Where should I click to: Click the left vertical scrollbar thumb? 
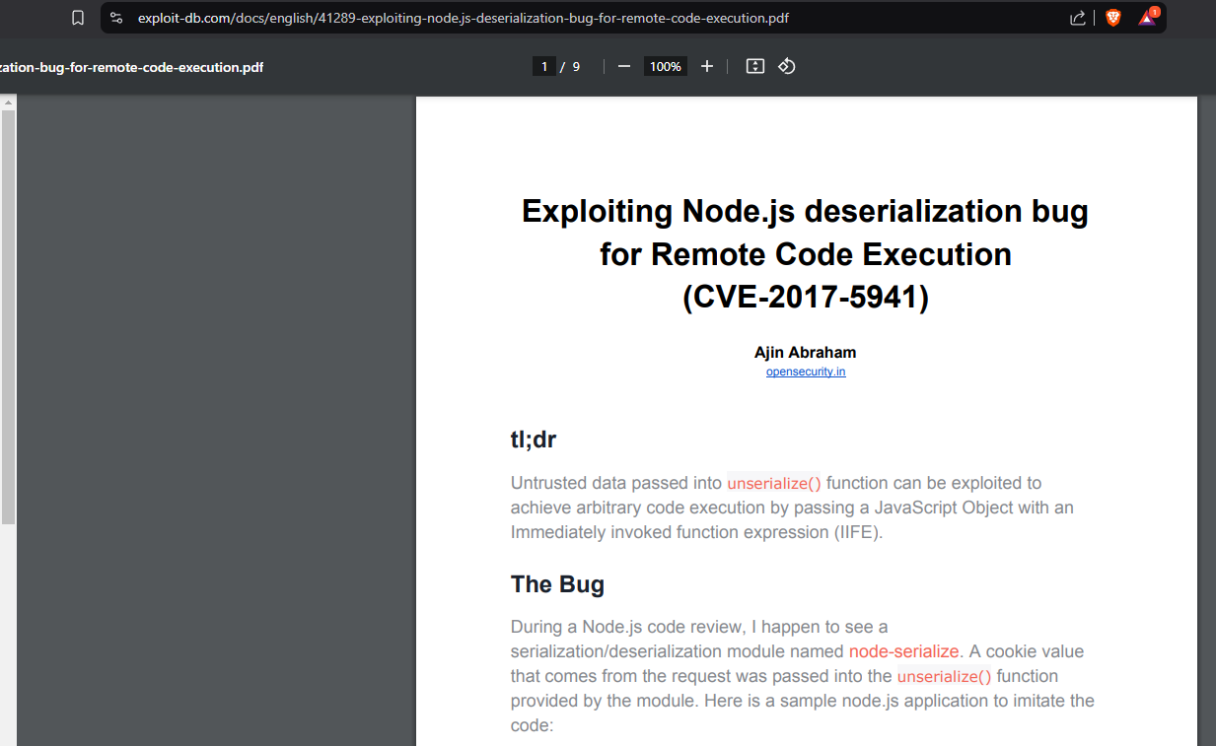(x=8, y=315)
